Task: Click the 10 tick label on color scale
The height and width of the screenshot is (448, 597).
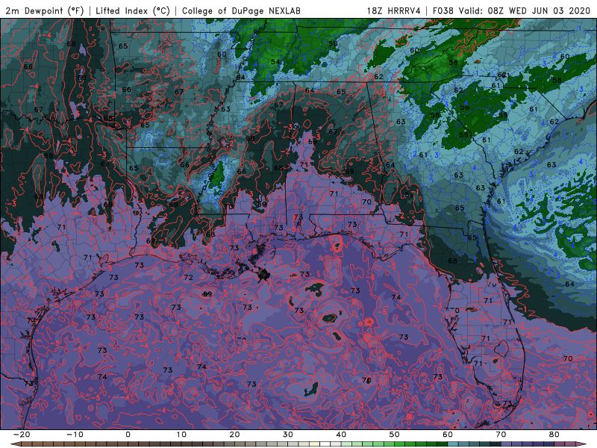Action: coord(181,435)
